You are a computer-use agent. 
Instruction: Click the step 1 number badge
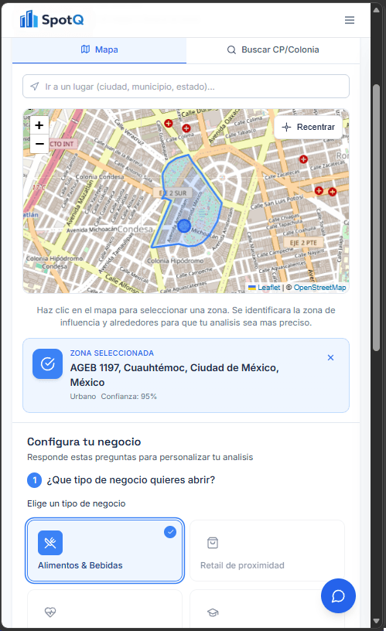[35, 480]
